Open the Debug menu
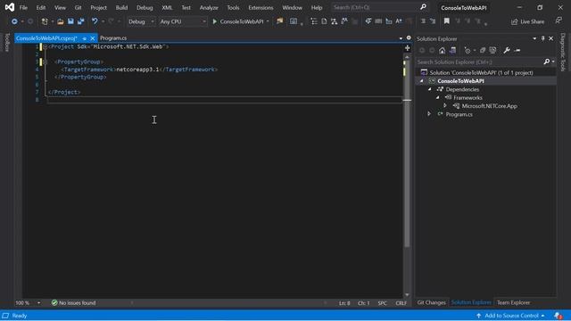Screen dimensions: 571x321 [145, 7]
